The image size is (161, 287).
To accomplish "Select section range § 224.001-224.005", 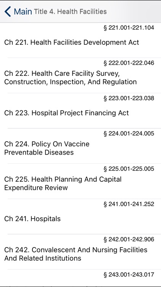I will point(129,134).
